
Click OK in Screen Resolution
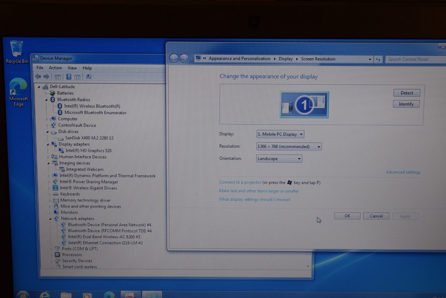pos(347,216)
